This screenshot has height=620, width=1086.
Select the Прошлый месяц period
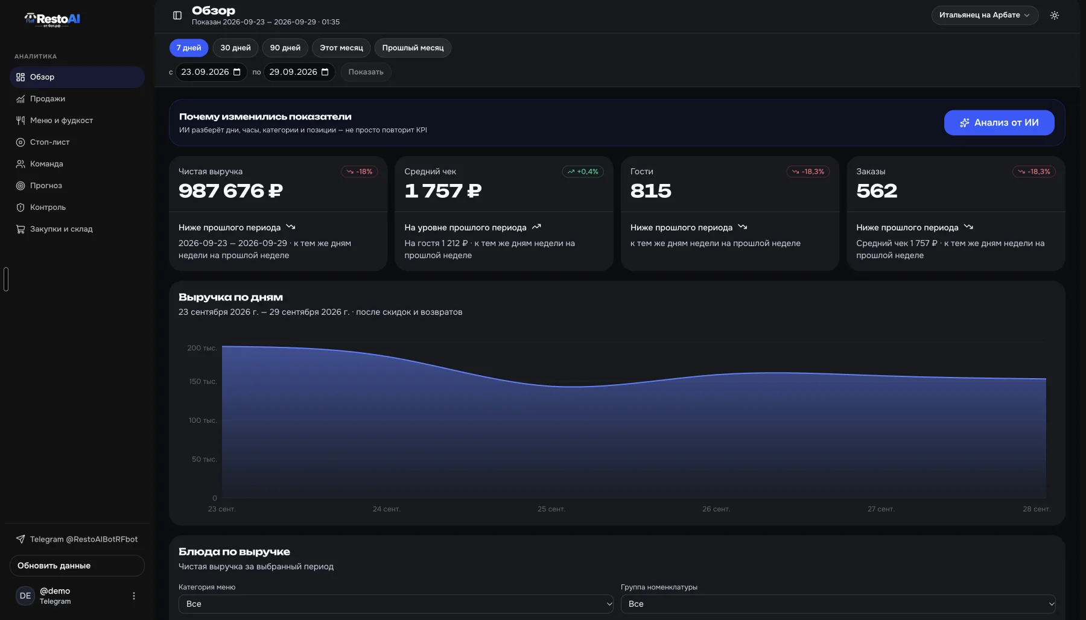(413, 48)
